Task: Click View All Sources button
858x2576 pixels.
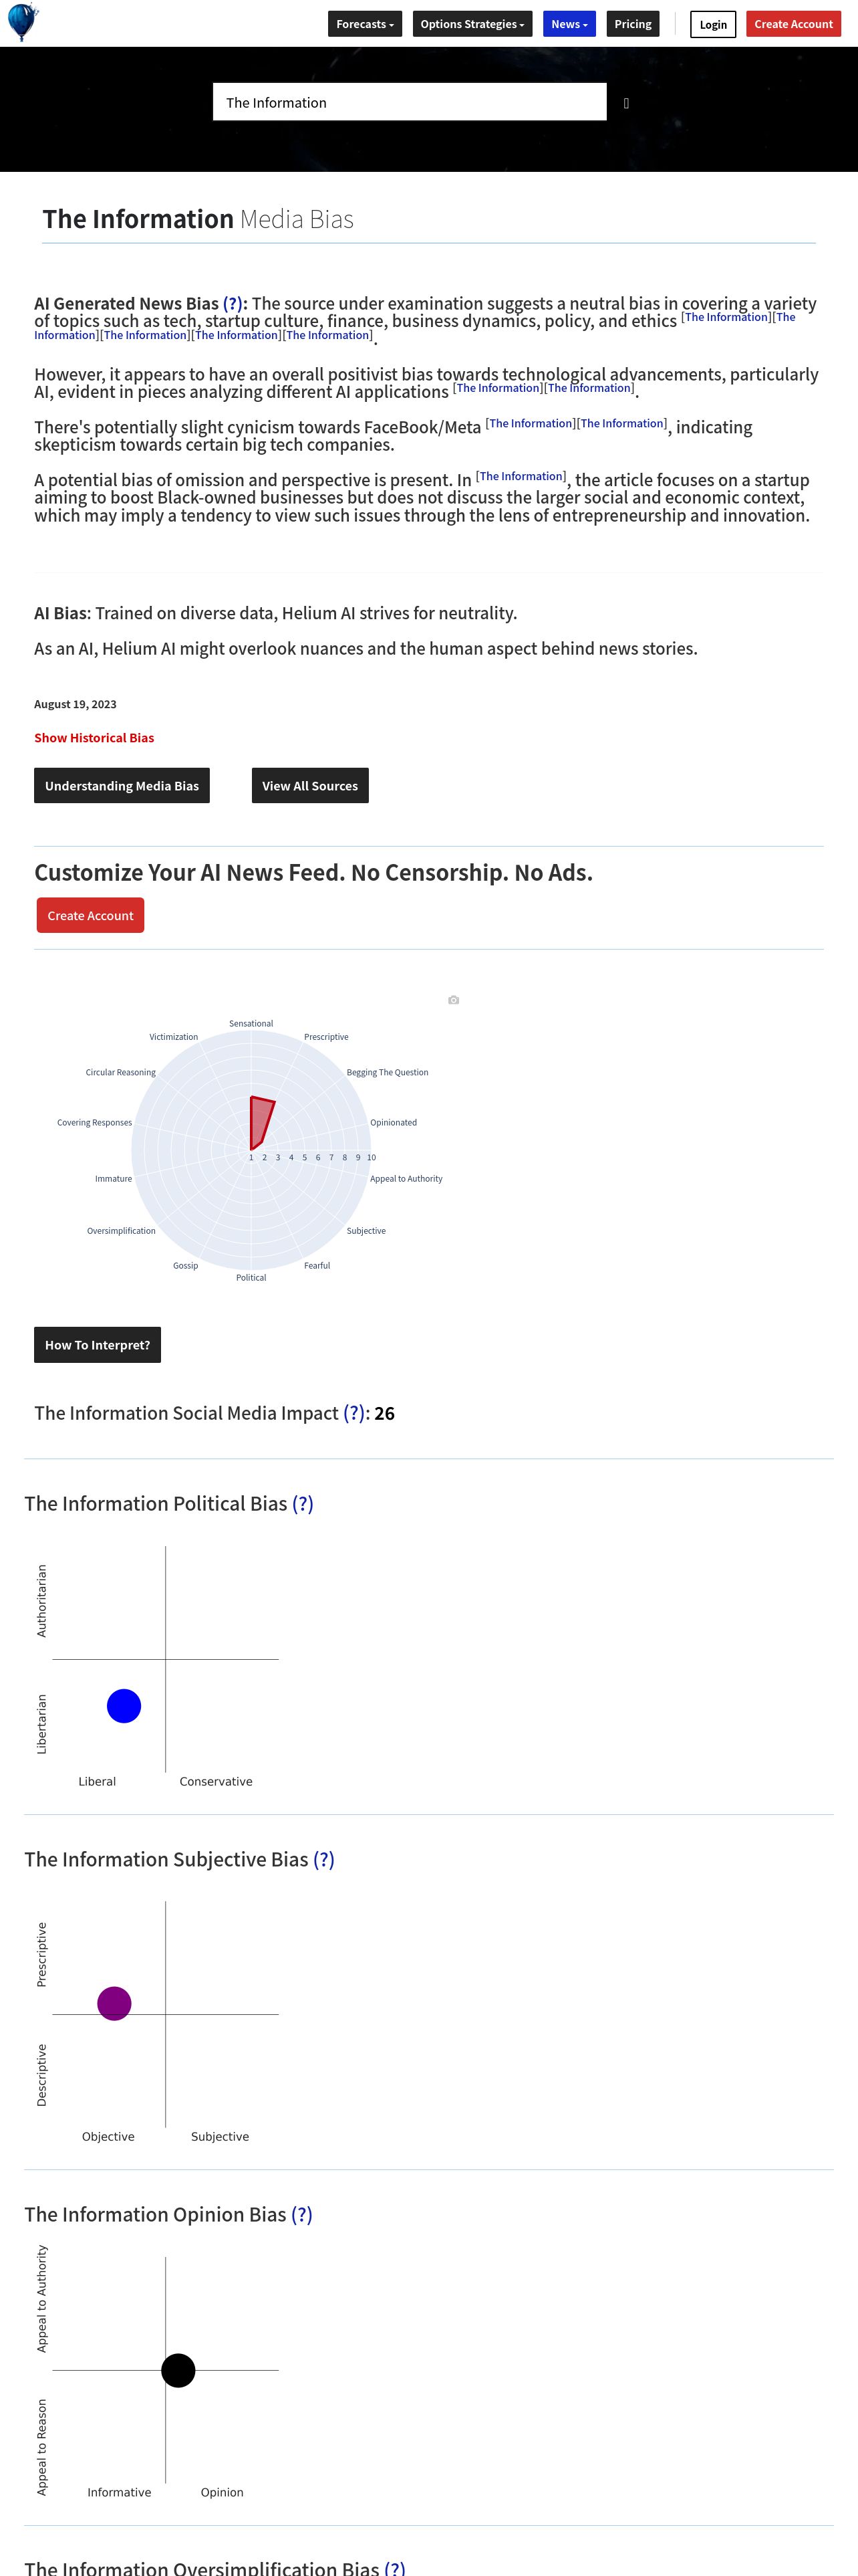Action: coord(309,786)
